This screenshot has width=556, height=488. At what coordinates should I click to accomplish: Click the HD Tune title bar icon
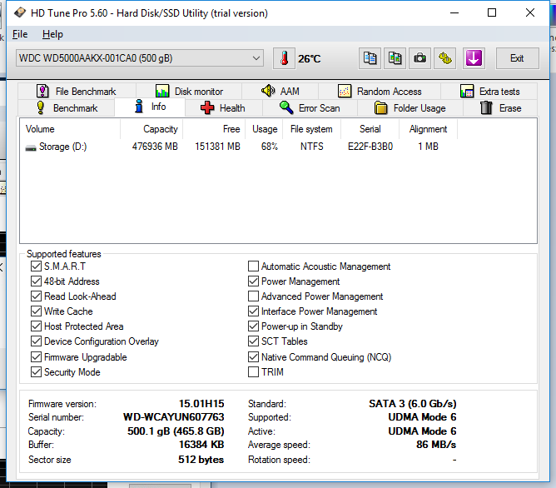coord(20,12)
